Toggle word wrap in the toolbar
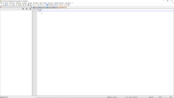Viewport: 174px width, 98px height. tap(43, 5)
